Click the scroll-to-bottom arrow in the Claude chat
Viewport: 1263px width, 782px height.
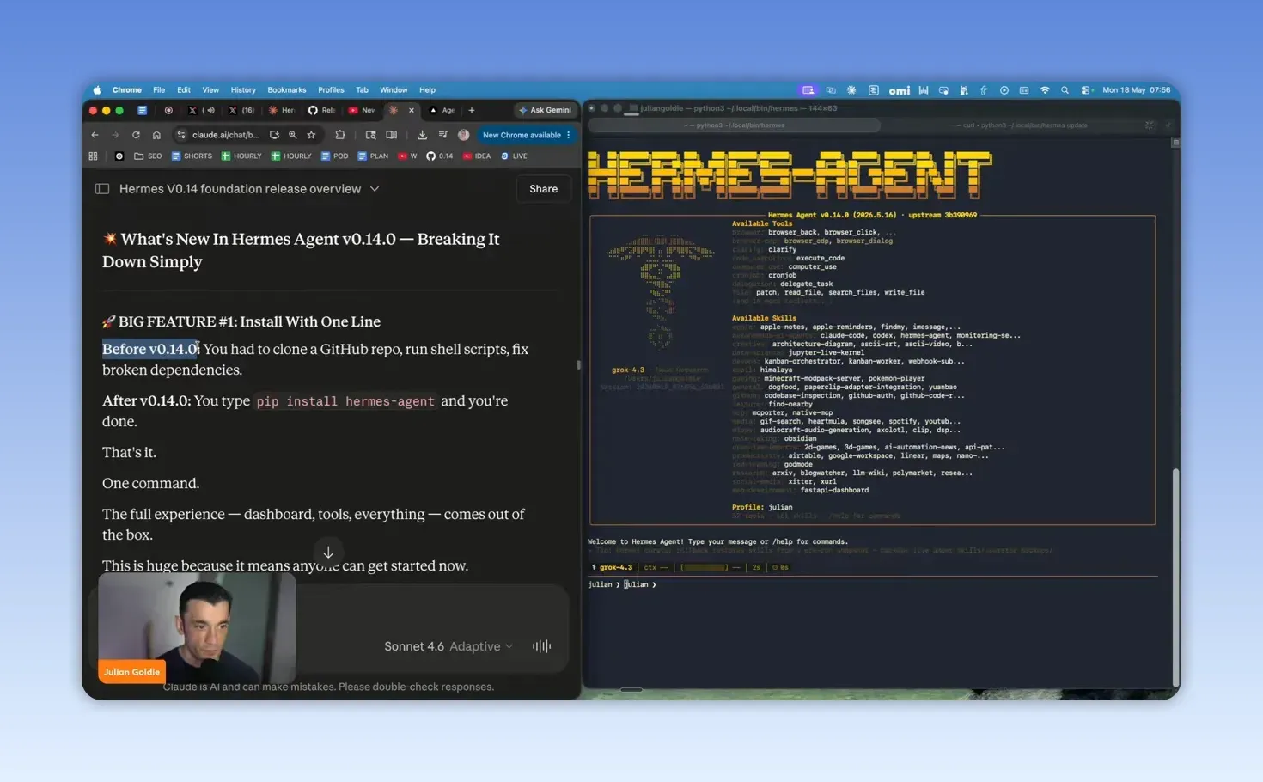(328, 553)
